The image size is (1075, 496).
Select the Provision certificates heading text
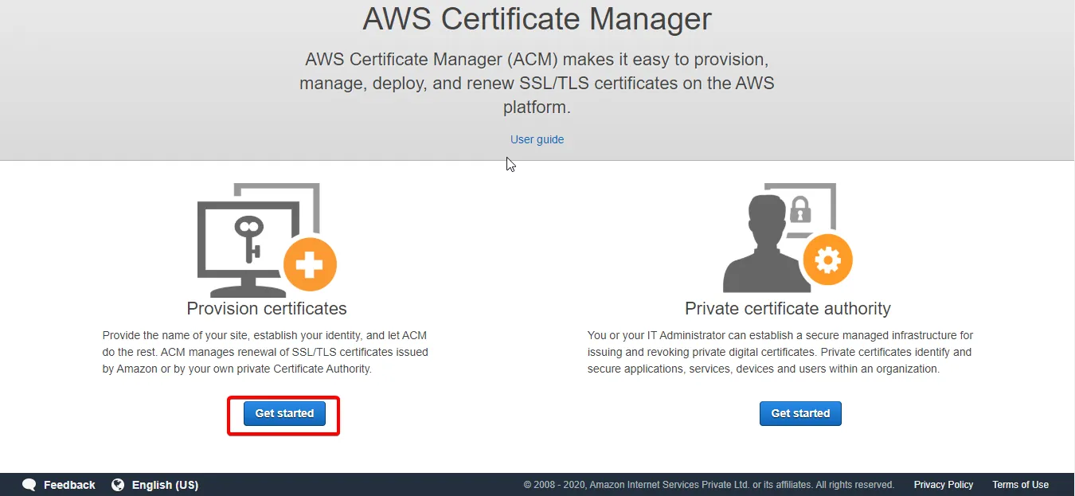click(x=266, y=308)
